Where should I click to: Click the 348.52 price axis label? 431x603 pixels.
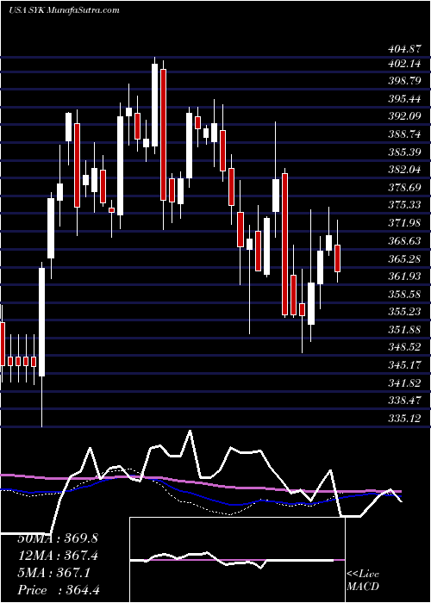[x=404, y=347]
